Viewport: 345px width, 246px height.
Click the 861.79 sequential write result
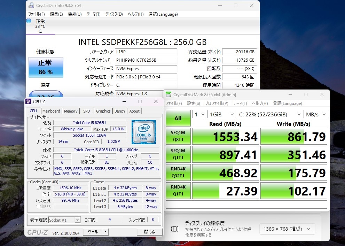point(294,136)
